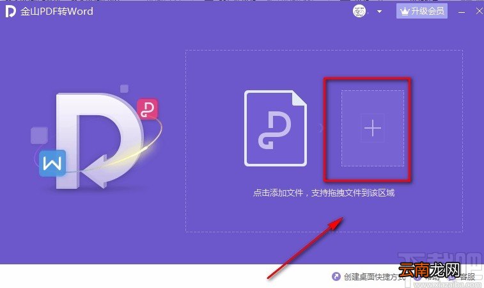The height and width of the screenshot is (288, 484).
Task: Click the text 点击添加文件，支持拖拽文件到该区域
Action: point(324,193)
